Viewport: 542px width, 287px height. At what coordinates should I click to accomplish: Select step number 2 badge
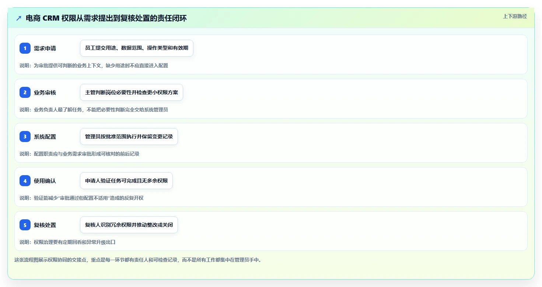(x=25, y=92)
